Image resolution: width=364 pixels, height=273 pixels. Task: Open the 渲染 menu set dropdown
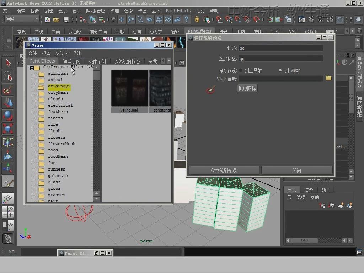[22, 19]
